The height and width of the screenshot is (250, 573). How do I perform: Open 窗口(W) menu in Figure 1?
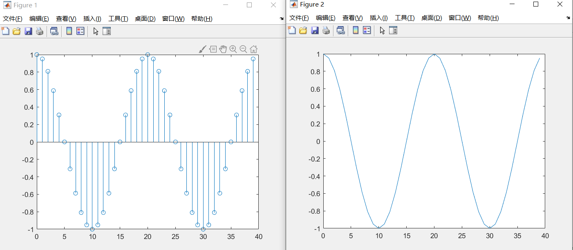coord(173,19)
